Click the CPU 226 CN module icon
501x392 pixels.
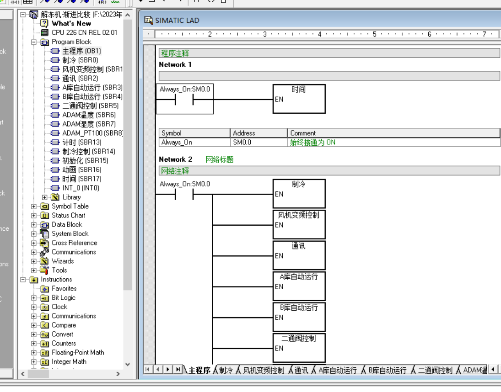[x=45, y=32]
